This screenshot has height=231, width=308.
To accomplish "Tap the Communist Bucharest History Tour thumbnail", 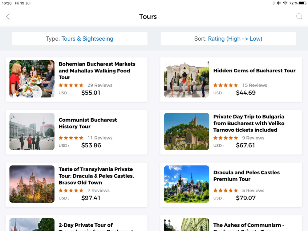I will (32, 132).
